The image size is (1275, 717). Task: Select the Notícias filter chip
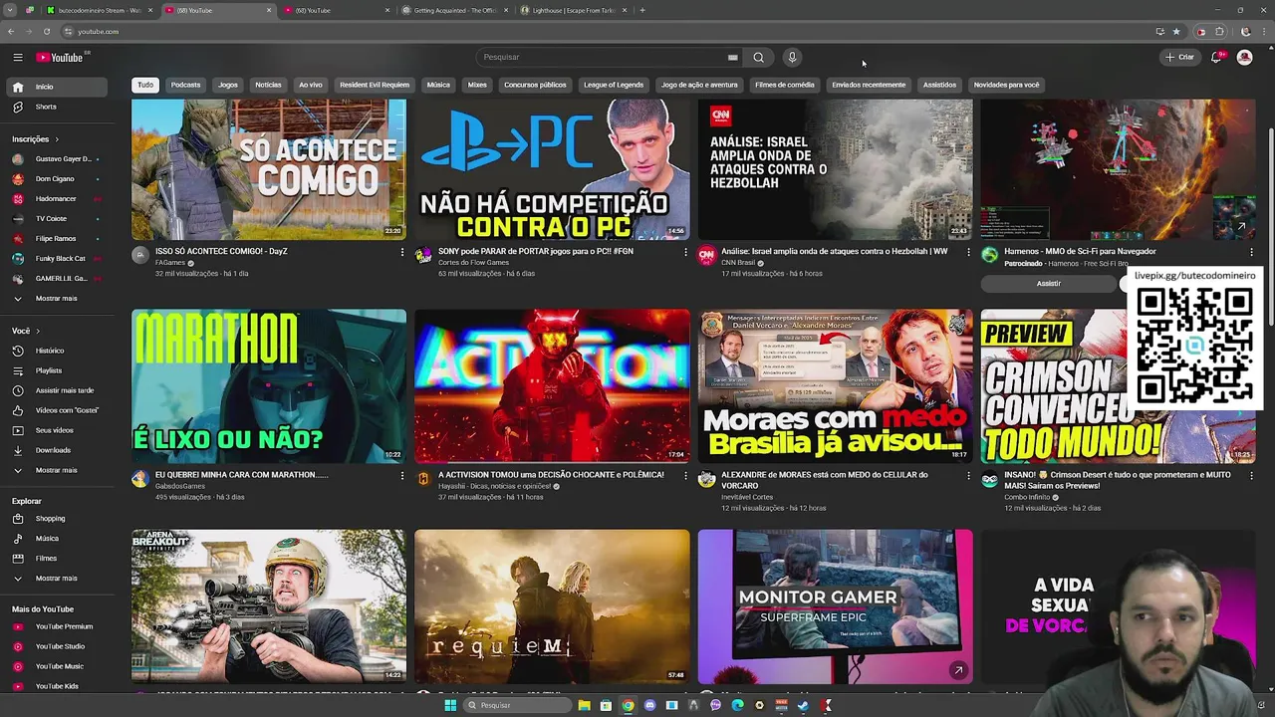click(268, 85)
